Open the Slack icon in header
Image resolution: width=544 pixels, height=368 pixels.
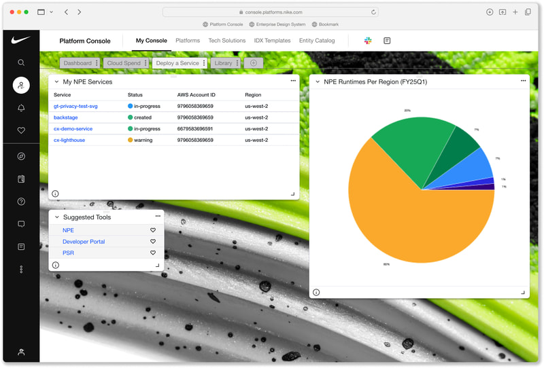(x=368, y=41)
